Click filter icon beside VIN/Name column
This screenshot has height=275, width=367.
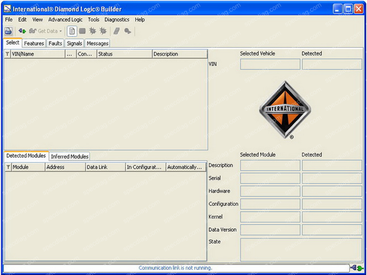[x=7, y=54]
